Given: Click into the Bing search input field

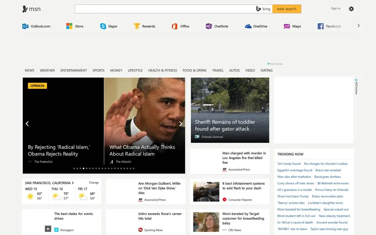Looking at the screenshot, I should pyautogui.click(x=165, y=9).
